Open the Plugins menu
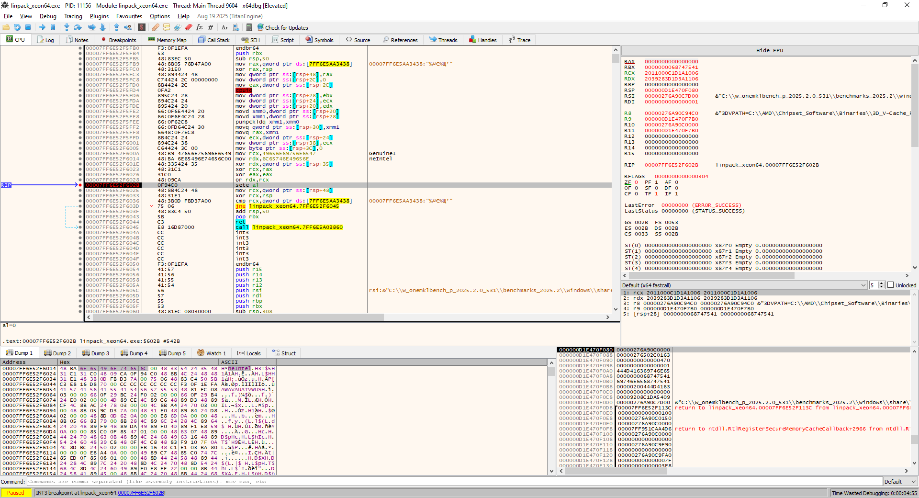The image size is (919, 498). click(99, 16)
